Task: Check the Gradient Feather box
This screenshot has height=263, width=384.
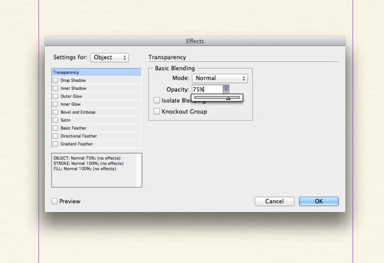Action: click(55, 144)
